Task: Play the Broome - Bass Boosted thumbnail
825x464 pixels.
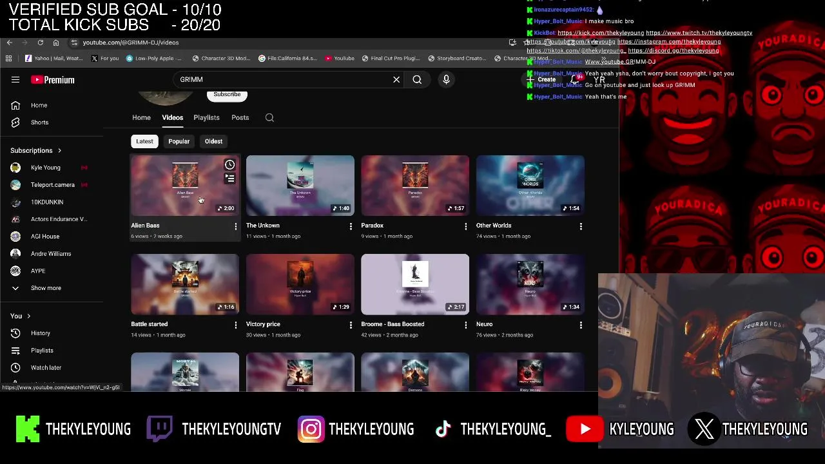Action: point(415,284)
